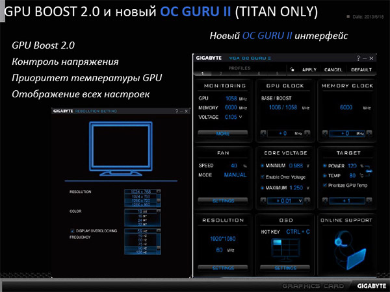Switch to profile 1 tab
This screenshot has height=292, width=390.
coord(202,73)
